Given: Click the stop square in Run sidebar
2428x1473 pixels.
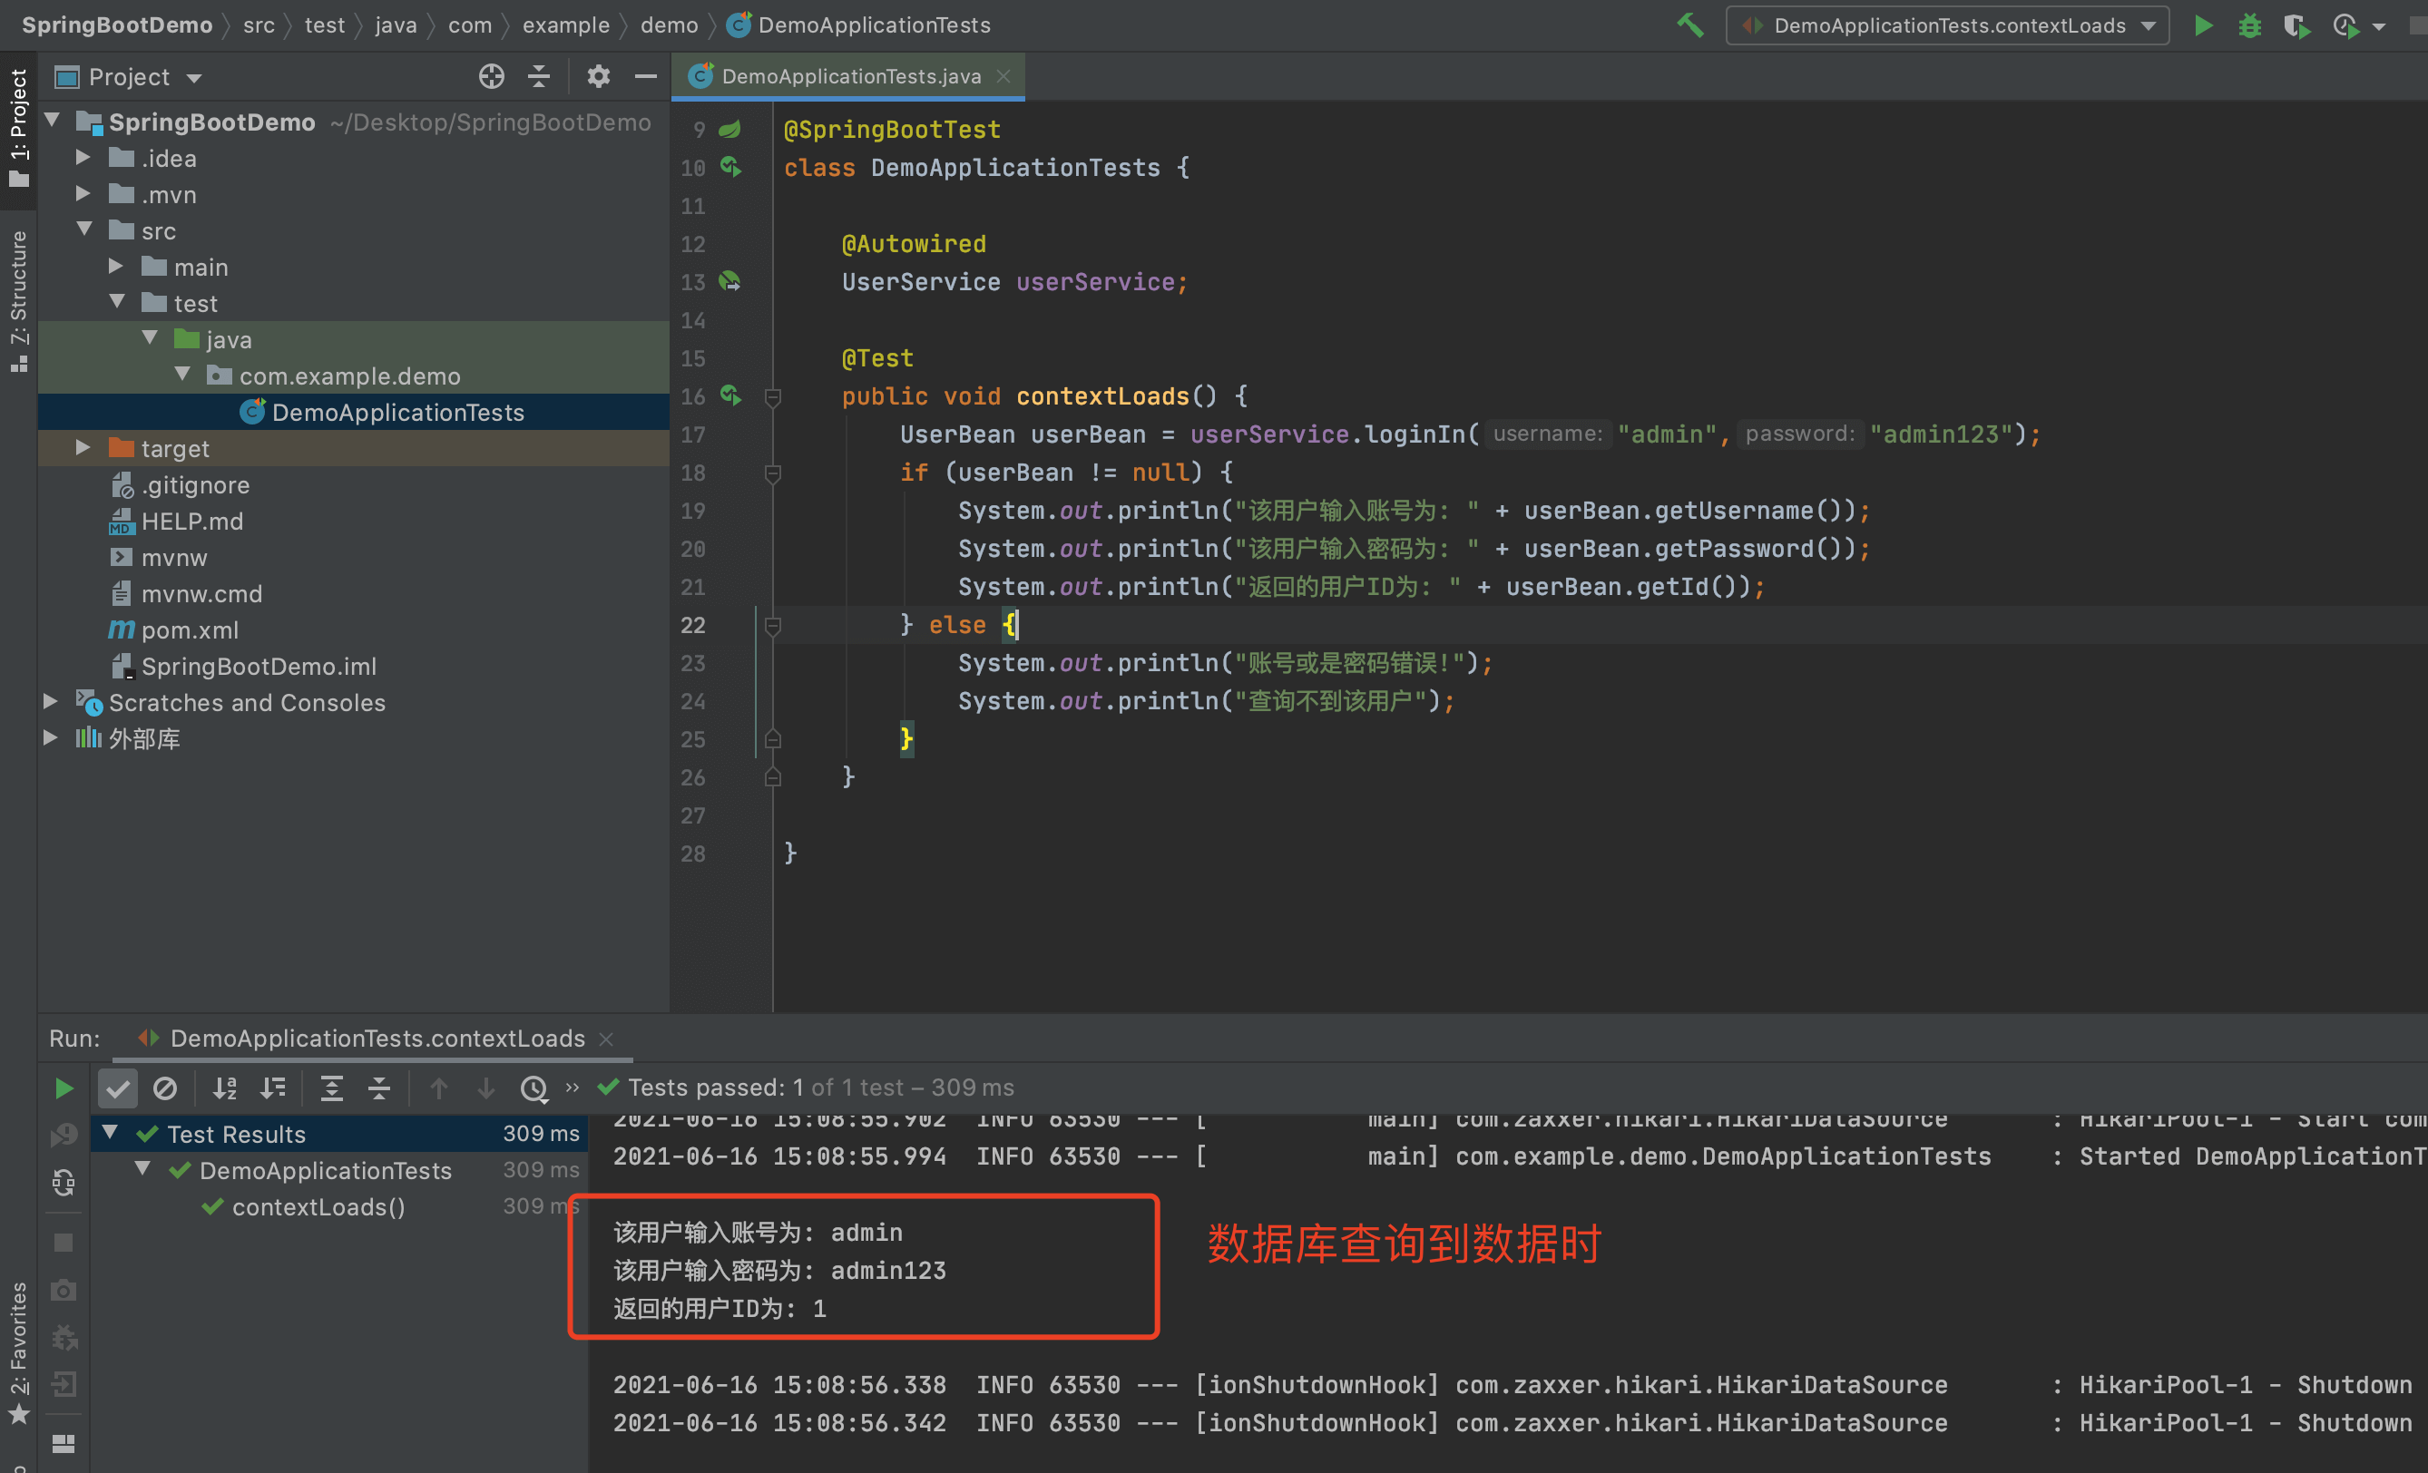Looking at the screenshot, I should coord(64,1243).
